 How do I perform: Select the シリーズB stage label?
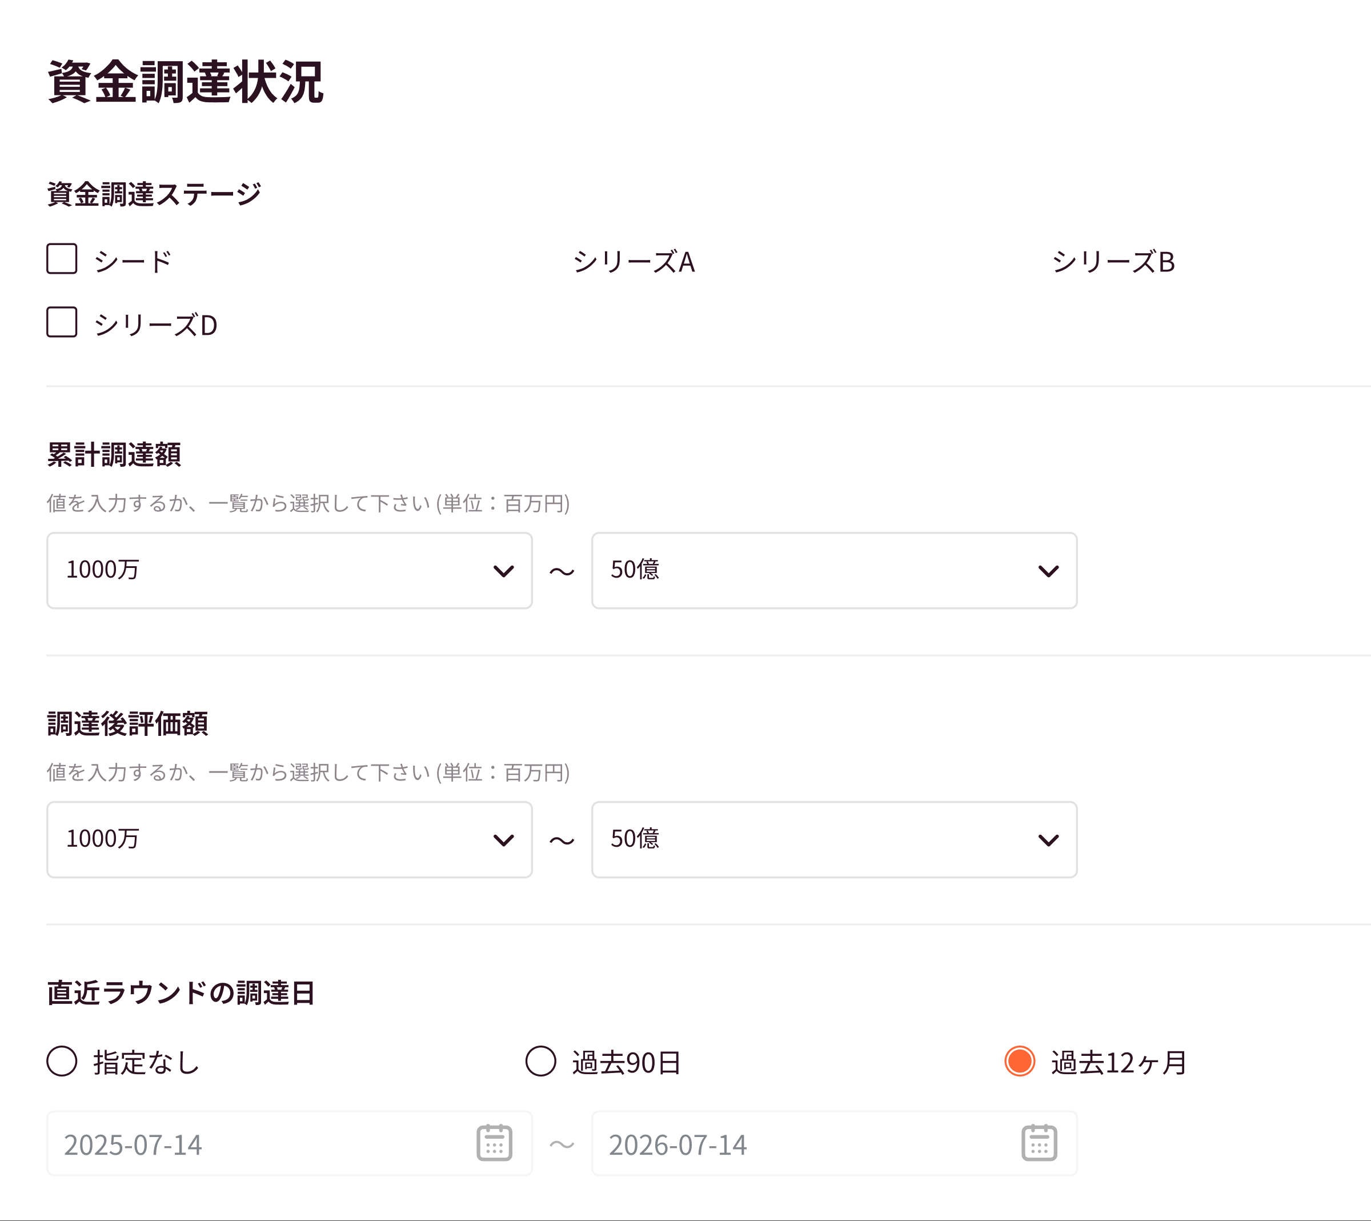pos(1113,262)
